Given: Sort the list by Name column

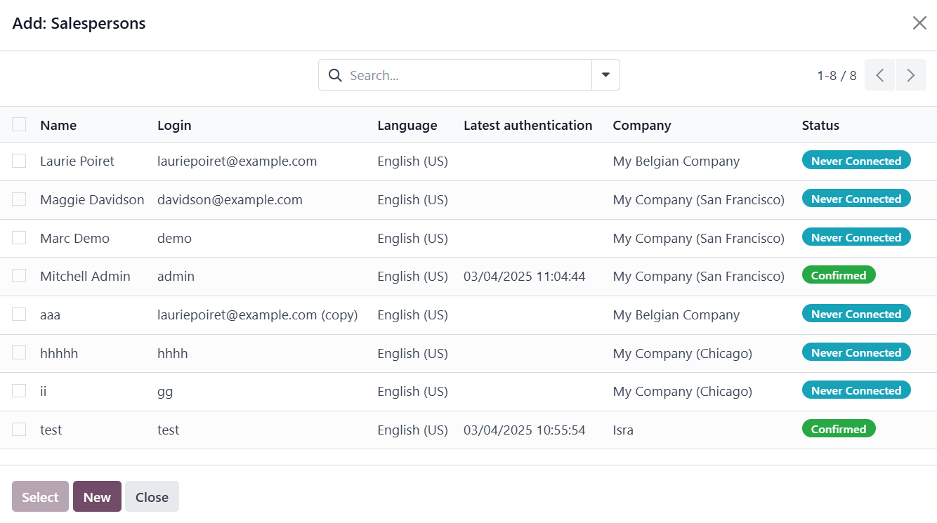Looking at the screenshot, I should 58,126.
